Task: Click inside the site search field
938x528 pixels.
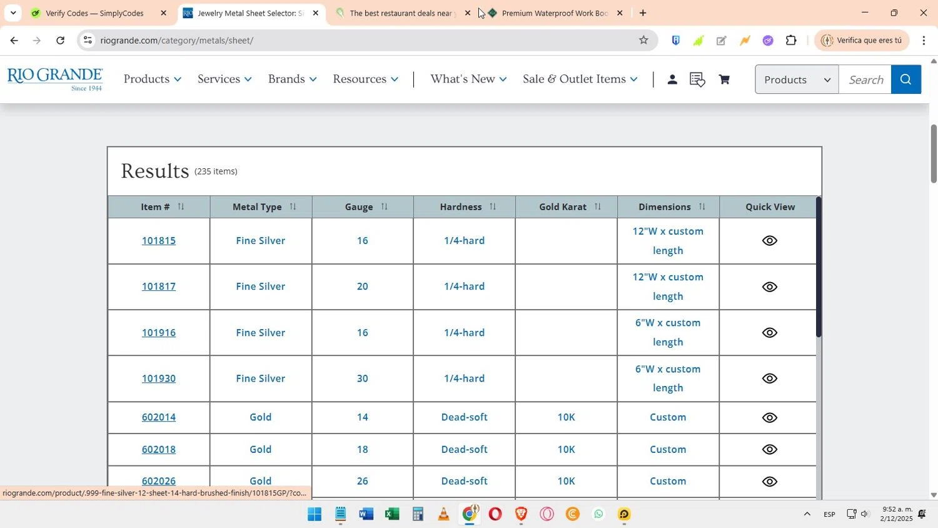Action: pos(865,79)
